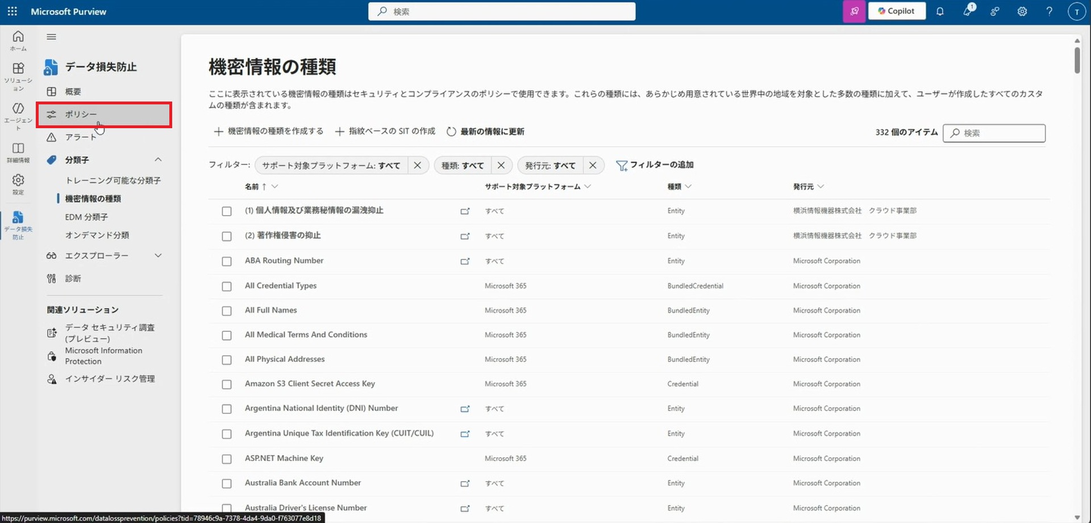
Task: Tick the Amazon S3 Client Secret checkbox
Action: (227, 385)
